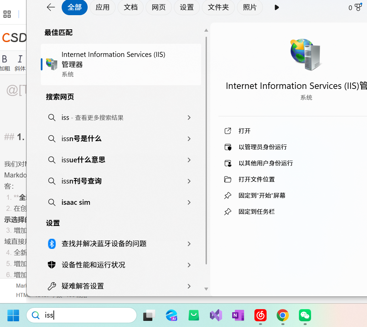Image resolution: width=367 pixels, height=327 pixels.
Task: Select the 全部 filter tab
Action: pyautogui.click(x=74, y=7)
